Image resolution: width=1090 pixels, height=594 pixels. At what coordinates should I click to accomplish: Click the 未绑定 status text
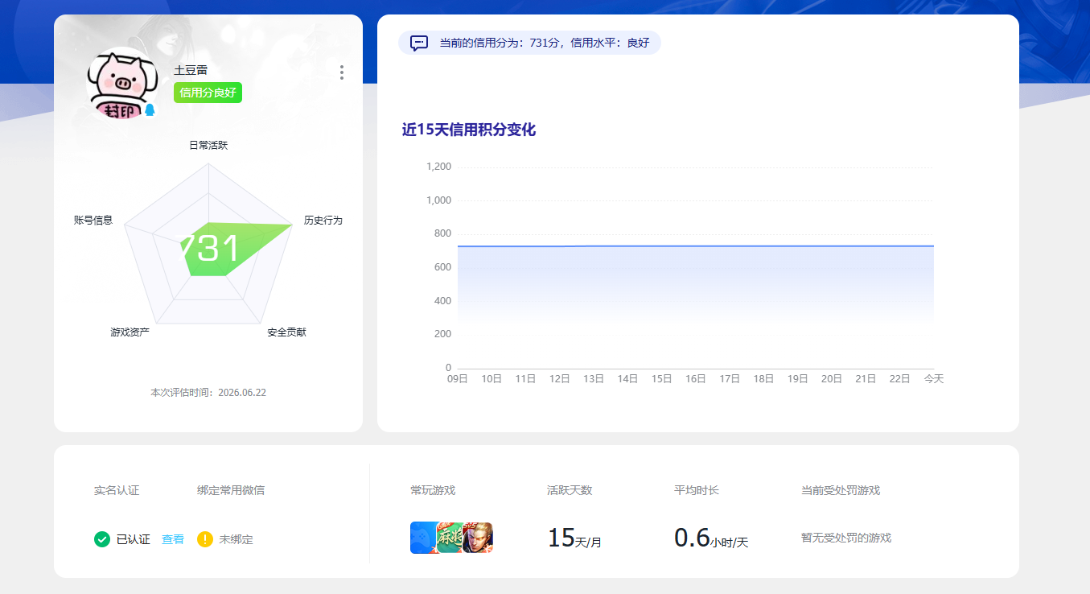click(236, 539)
